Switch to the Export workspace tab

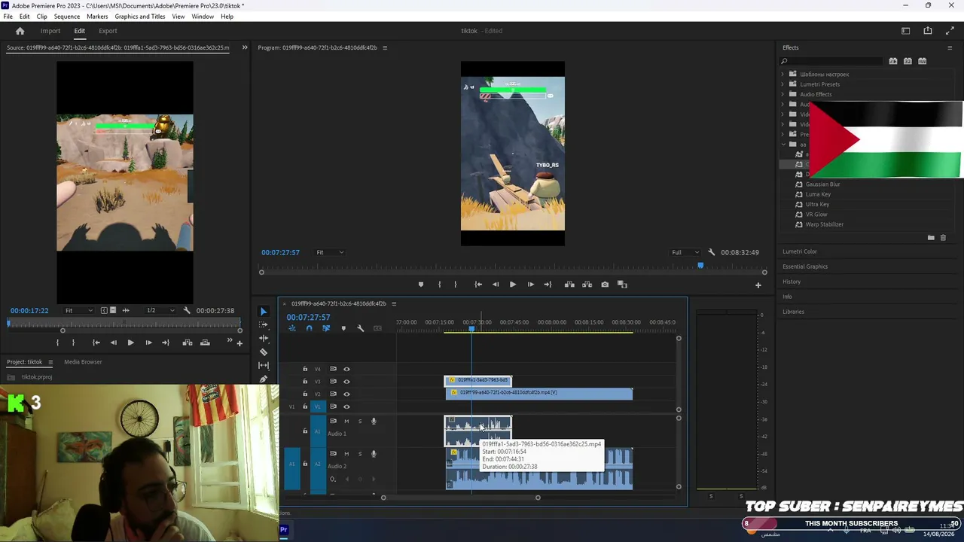(108, 31)
